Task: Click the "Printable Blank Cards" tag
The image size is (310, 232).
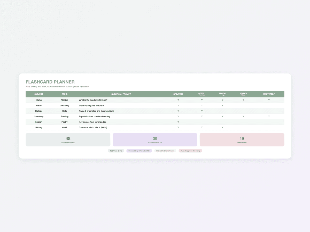Action: 165,151
